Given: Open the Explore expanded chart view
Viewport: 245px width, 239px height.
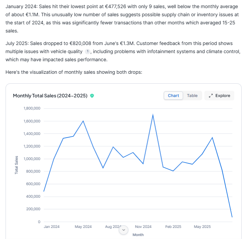Looking at the screenshot, I should (x=219, y=96).
